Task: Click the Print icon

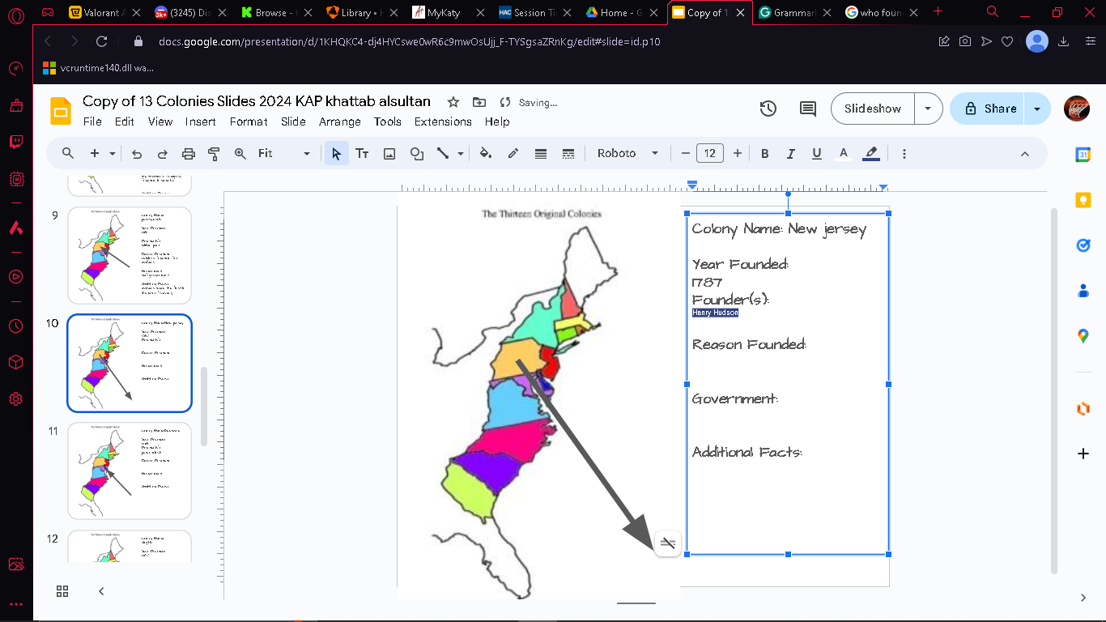Action: [x=189, y=153]
